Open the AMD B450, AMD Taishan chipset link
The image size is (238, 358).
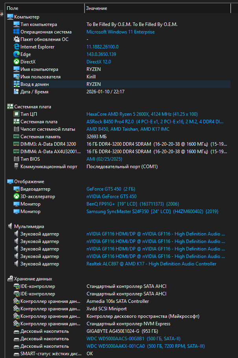pos(128,129)
